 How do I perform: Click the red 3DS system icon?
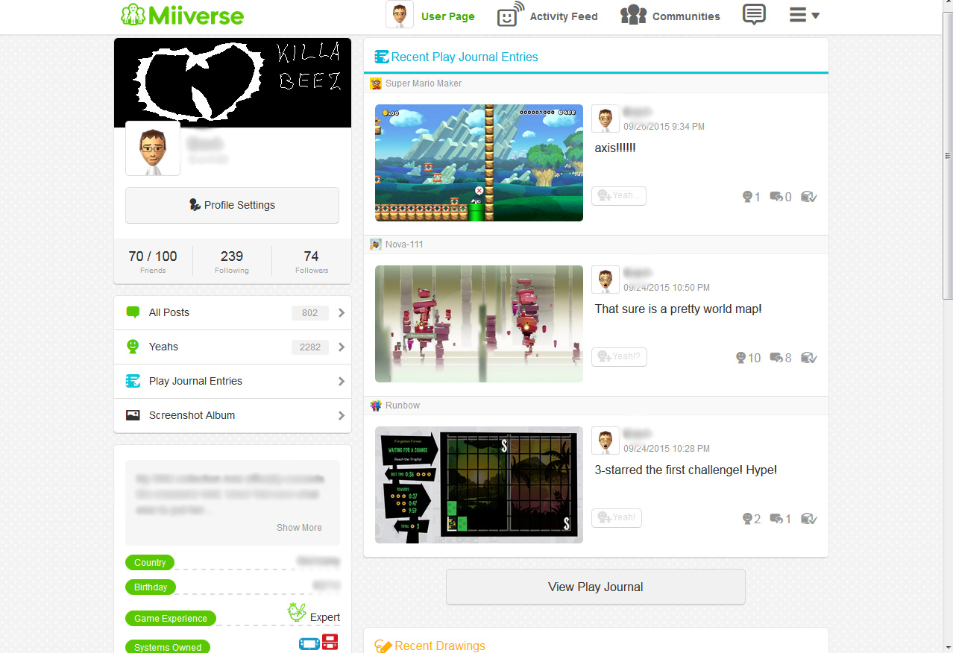330,642
